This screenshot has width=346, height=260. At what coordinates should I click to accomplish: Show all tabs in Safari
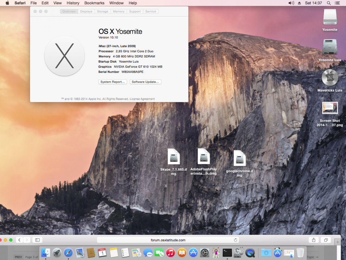pos(326,240)
